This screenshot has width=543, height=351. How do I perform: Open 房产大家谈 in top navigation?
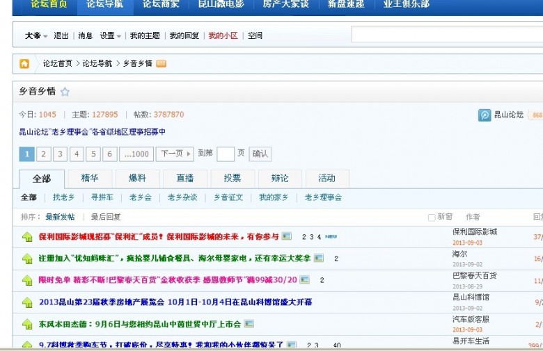pos(285,4)
